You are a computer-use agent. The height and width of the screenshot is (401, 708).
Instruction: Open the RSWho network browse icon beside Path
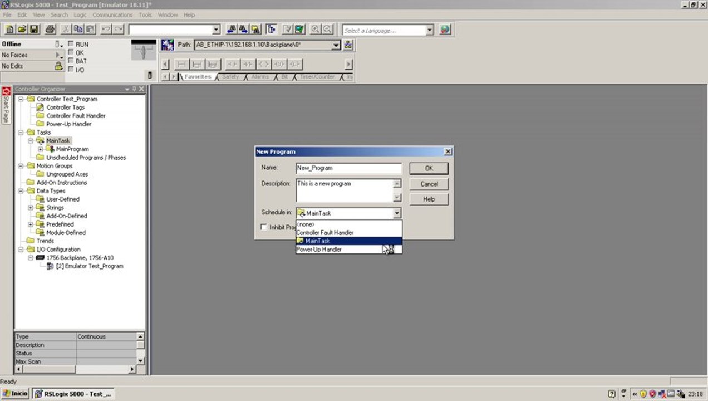pos(348,45)
